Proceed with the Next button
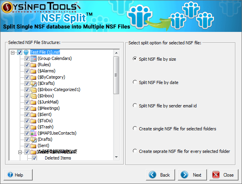 (x=192, y=175)
